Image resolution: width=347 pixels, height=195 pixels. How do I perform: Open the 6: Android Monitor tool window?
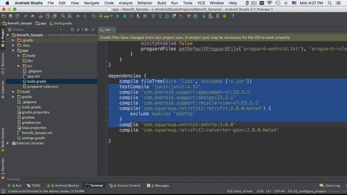(x=63, y=186)
